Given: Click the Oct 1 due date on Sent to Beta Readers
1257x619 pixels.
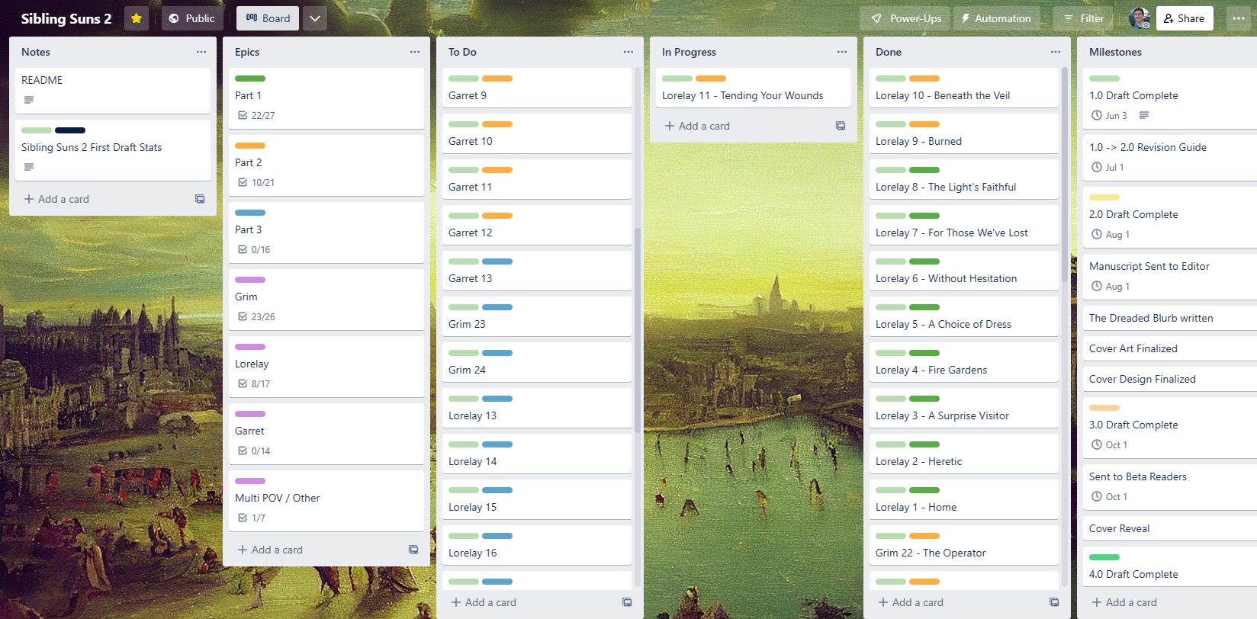Looking at the screenshot, I should coord(1110,497).
